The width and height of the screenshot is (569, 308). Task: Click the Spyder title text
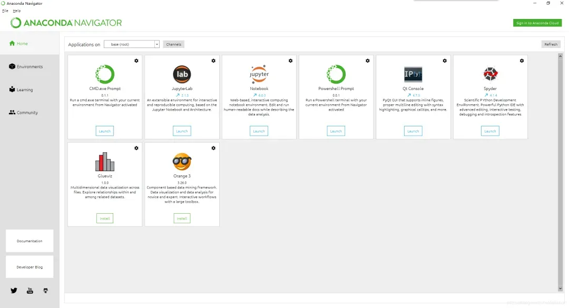(x=490, y=88)
